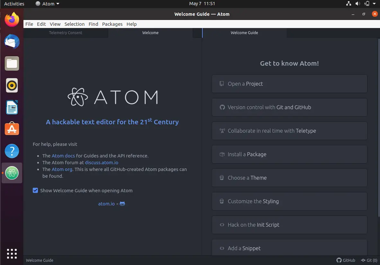Launch Rhythmbox from the dock
Screen dimensions: 380x265
point(12,86)
